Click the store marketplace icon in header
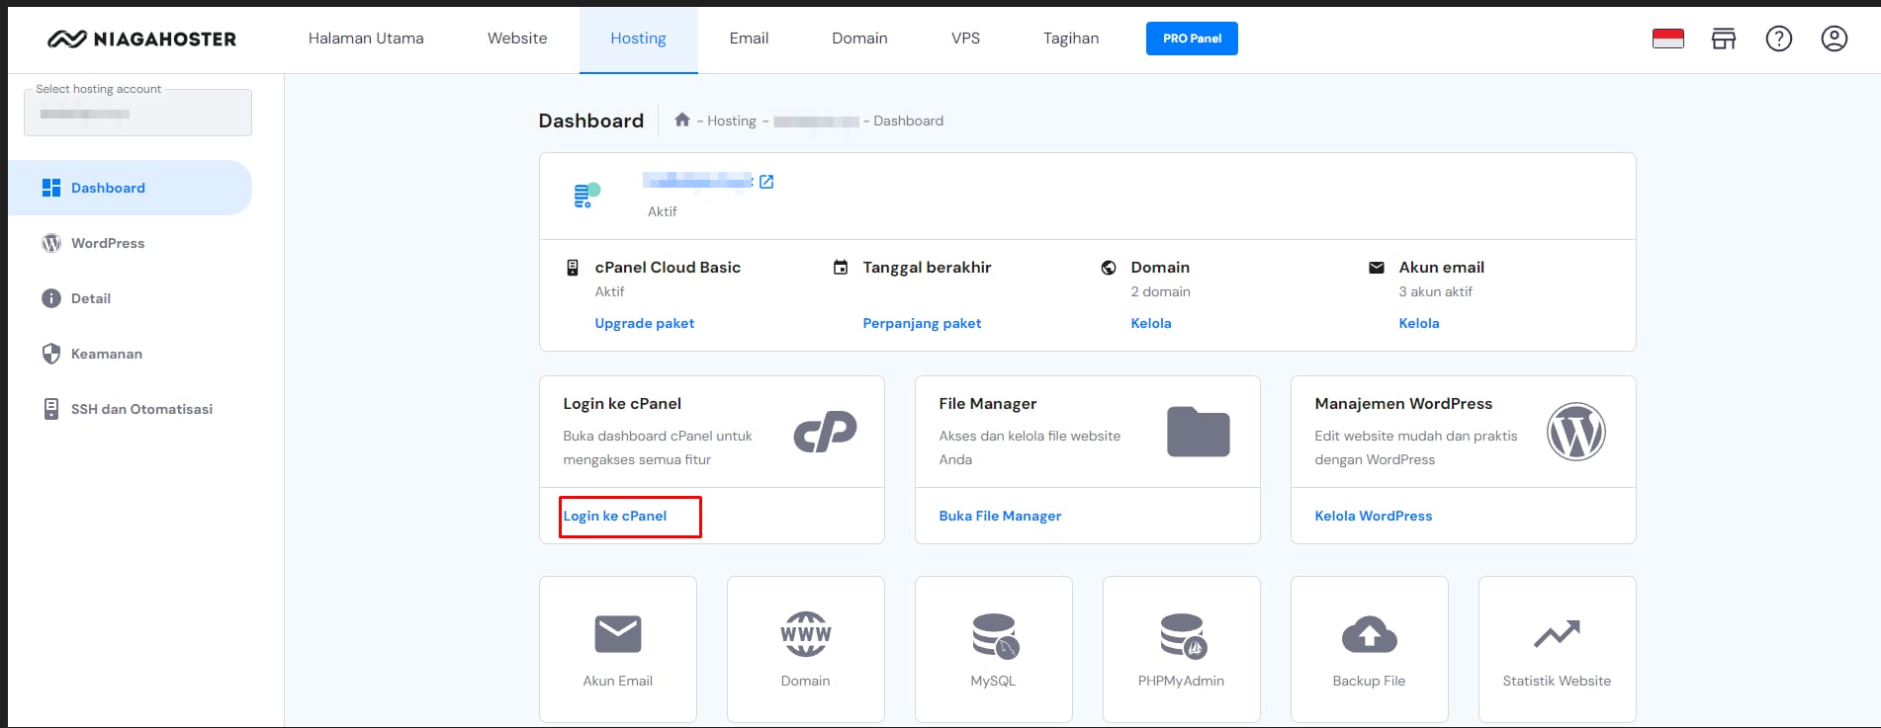Image resolution: width=1881 pixels, height=728 pixels. coord(1723,39)
